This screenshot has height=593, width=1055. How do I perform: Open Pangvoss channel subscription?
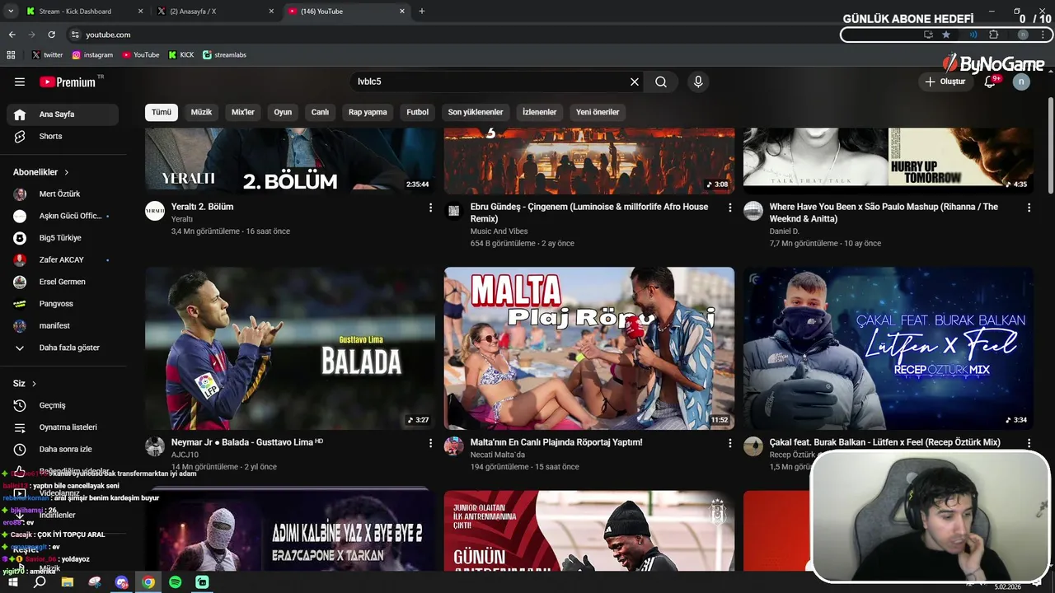coord(63,304)
